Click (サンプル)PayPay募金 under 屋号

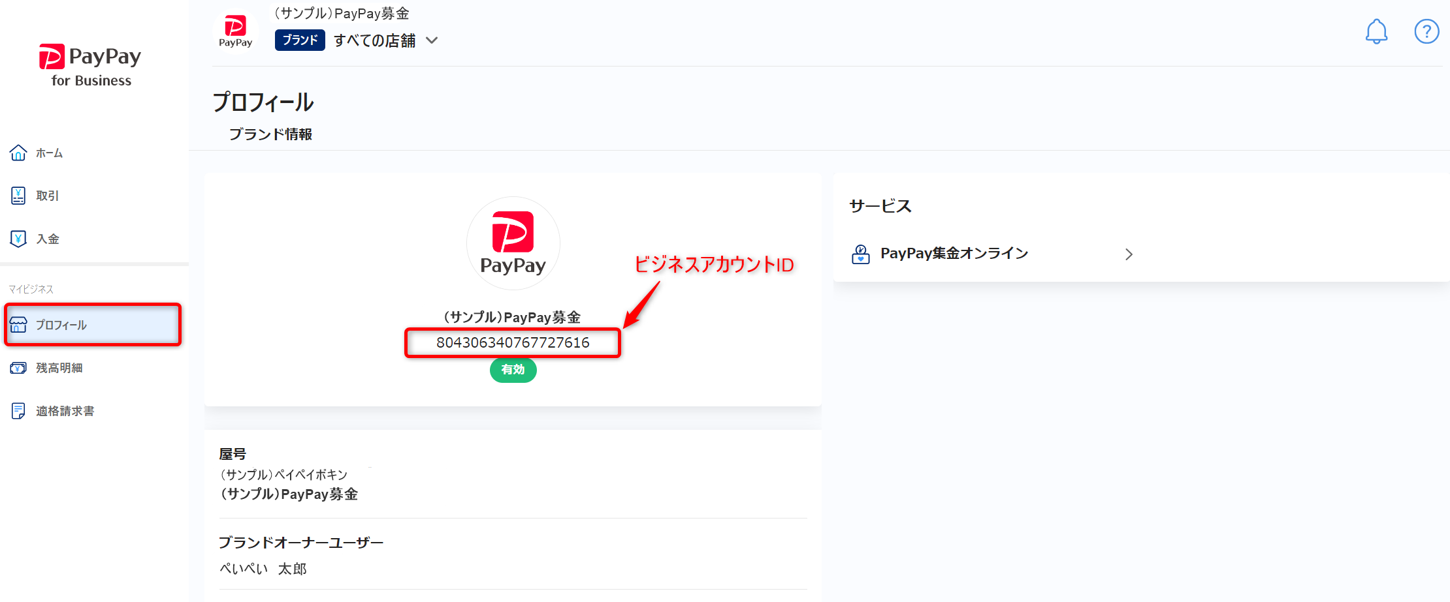coord(289,494)
